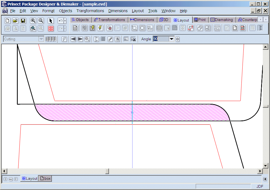Screen dimensions: 270x190
Task: Click the zoom to fit magnifier icon
Action: pos(41,21)
